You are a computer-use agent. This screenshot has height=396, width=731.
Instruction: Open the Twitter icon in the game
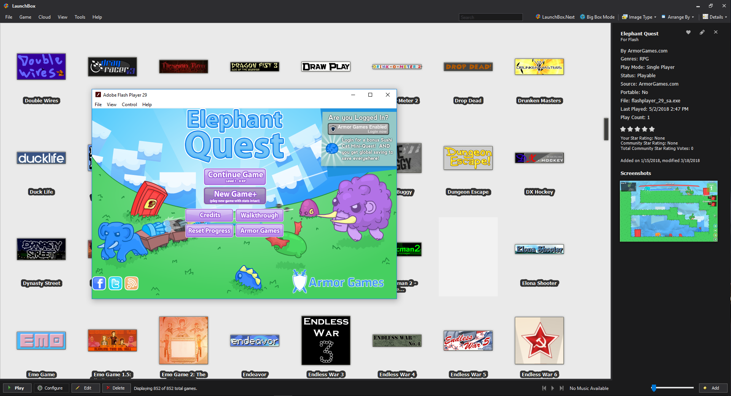pyautogui.click(x=115, y=283)
